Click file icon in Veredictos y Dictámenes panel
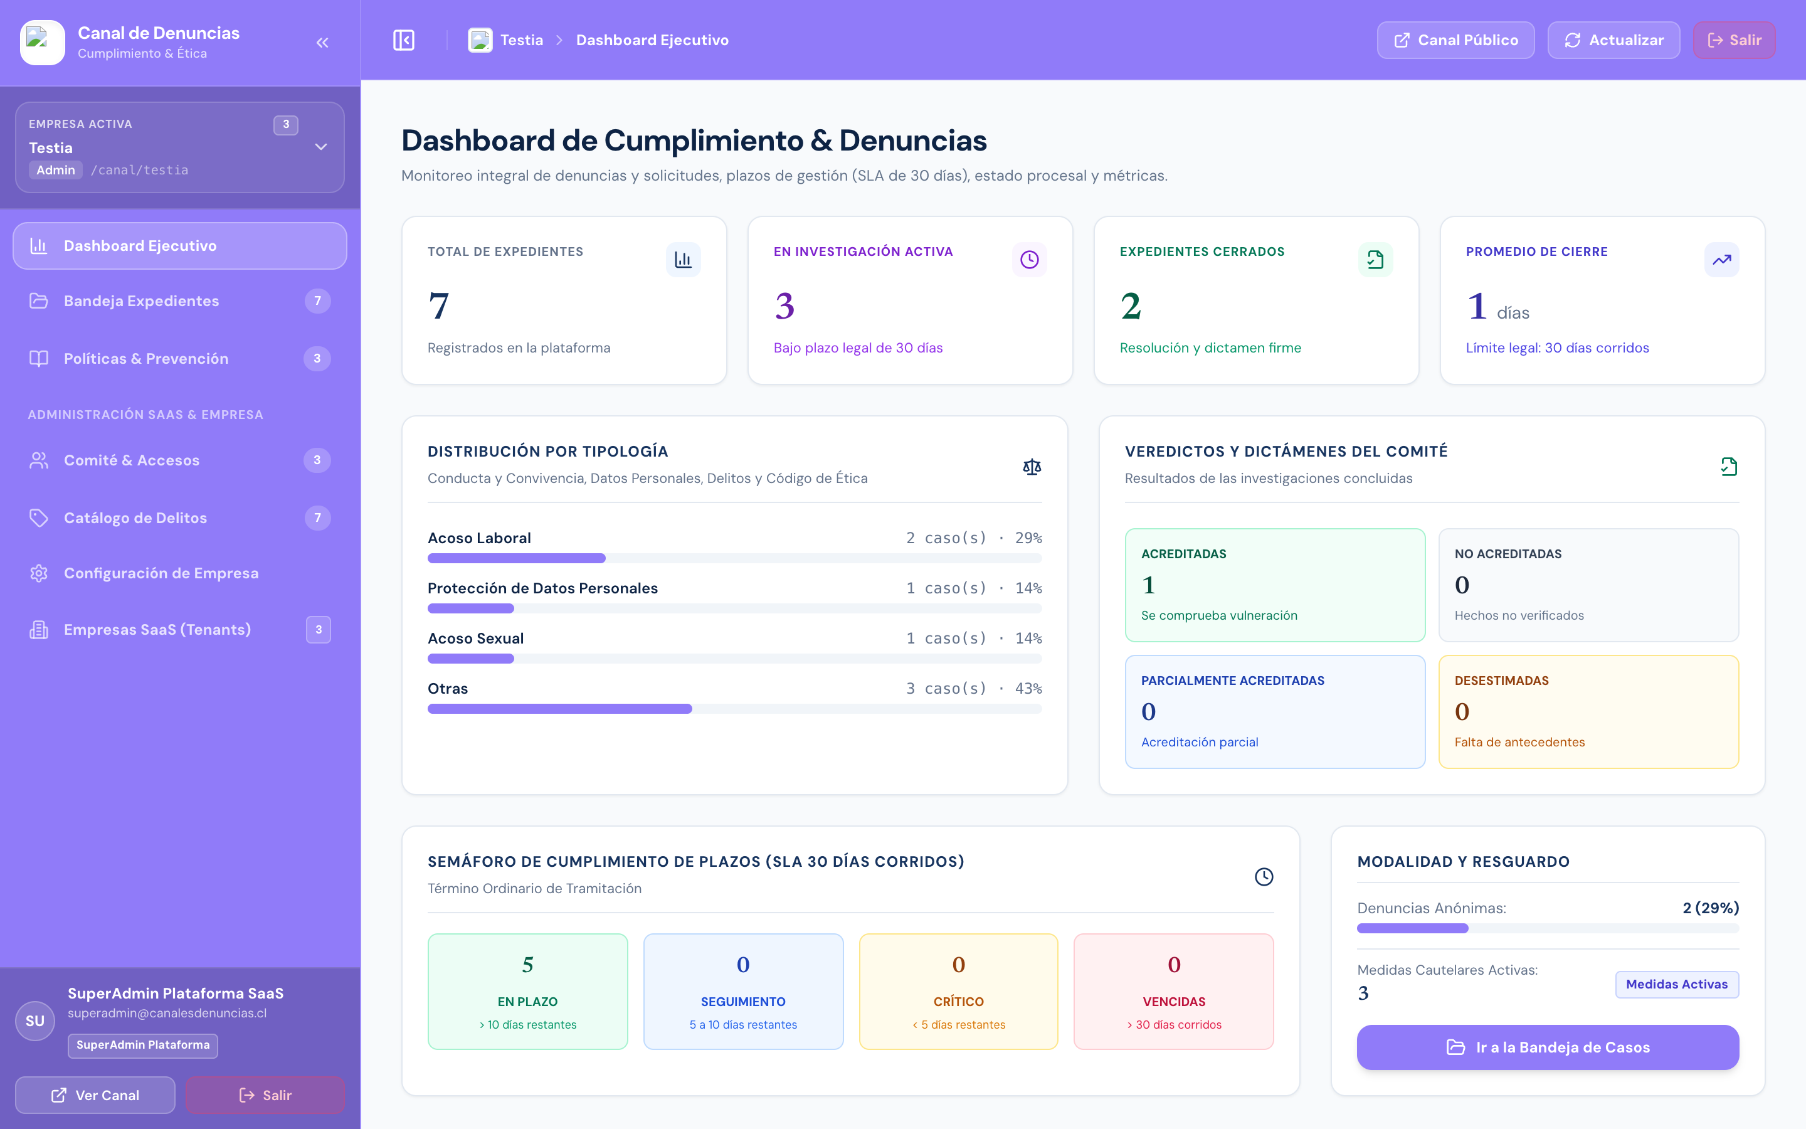Screen dimensions: 1806x1129 coord(1729,467)
